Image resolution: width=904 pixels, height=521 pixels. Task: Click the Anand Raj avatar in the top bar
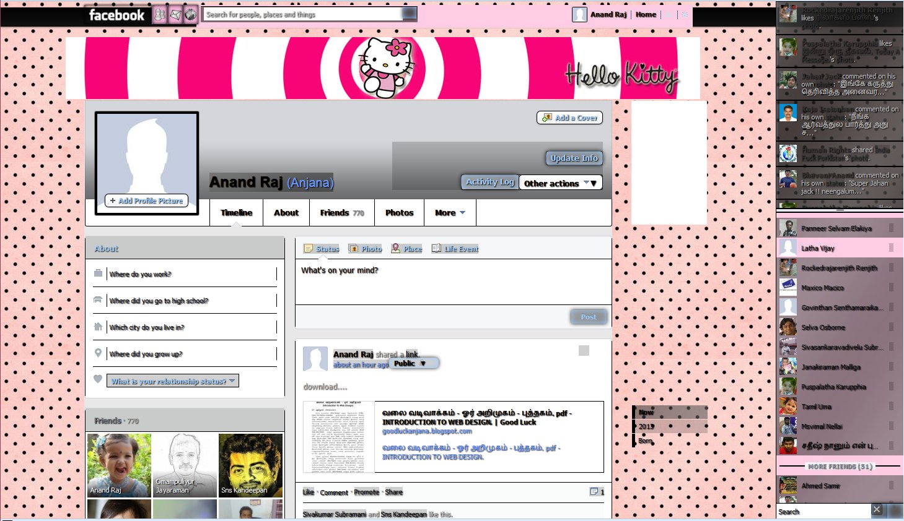579,14
